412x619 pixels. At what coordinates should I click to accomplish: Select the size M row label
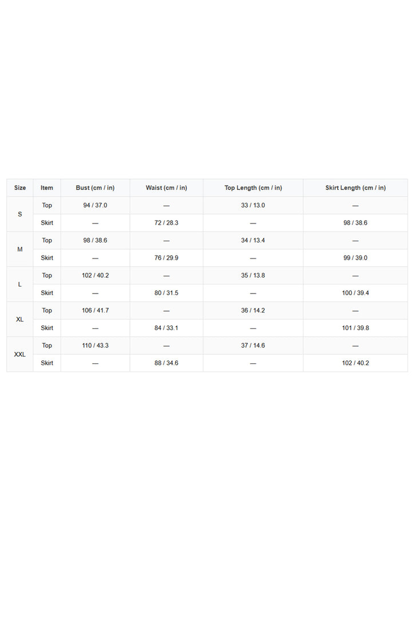tap(19, 249)
